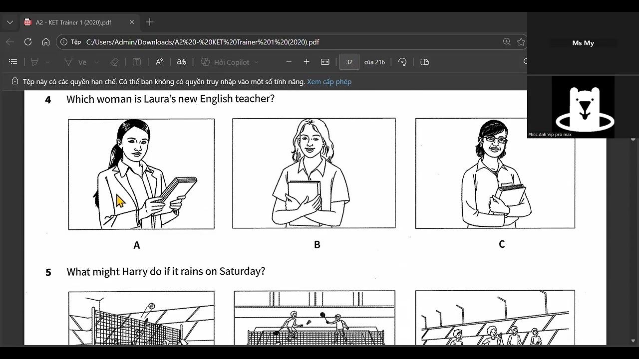
Task: Select the Vẽ draw tool
Action: pyautogui.click(x=75, y=62)
